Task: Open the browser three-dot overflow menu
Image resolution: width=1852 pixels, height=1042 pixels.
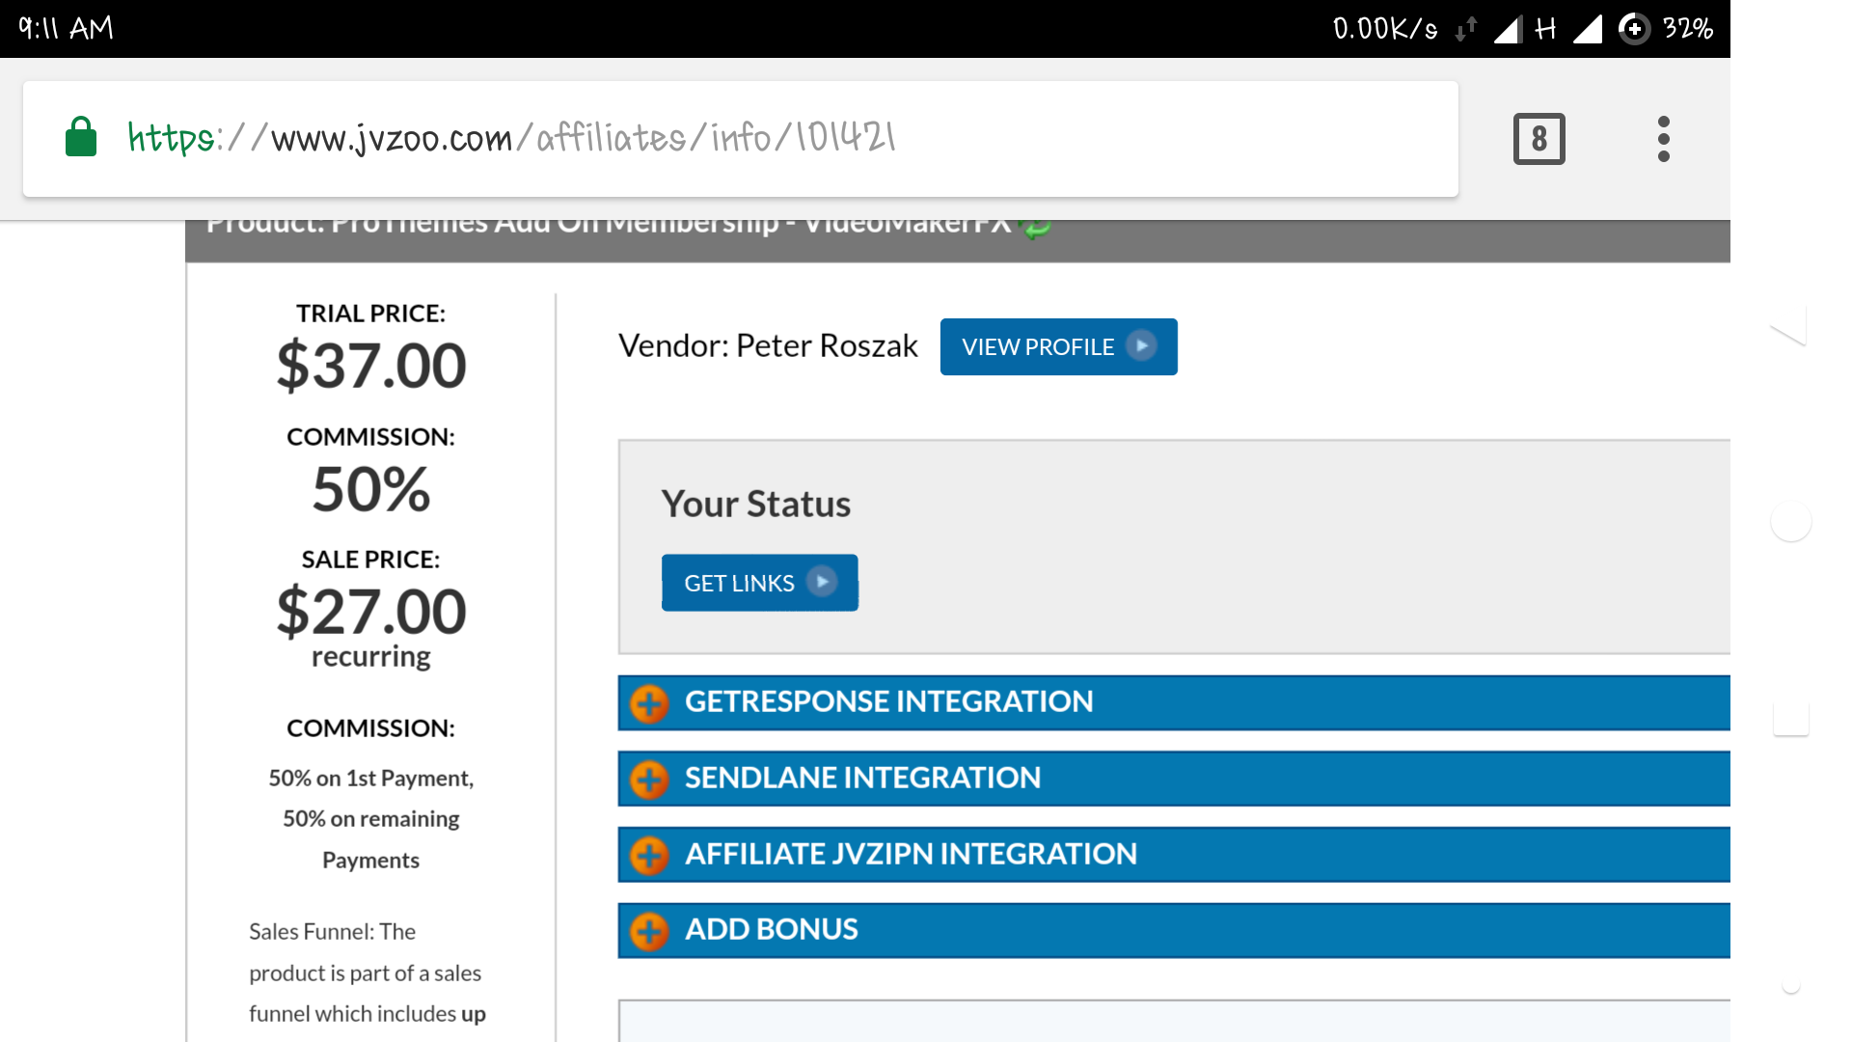Action: click(1663, 139)
